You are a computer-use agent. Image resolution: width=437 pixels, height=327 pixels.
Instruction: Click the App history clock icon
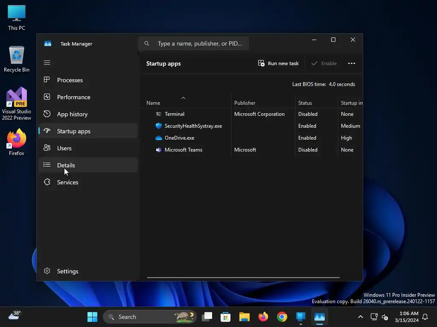(47, 114)
